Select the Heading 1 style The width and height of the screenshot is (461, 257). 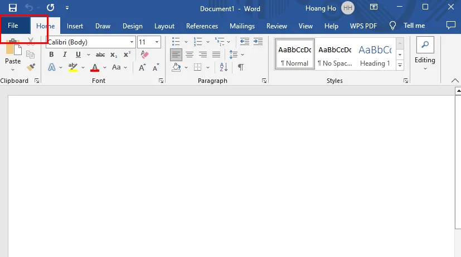pos(375,55)
